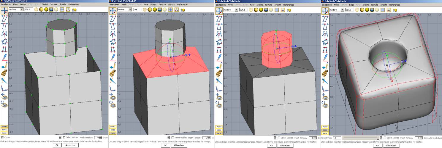Toggle FACE selection mode in the point-mode window

4,133
